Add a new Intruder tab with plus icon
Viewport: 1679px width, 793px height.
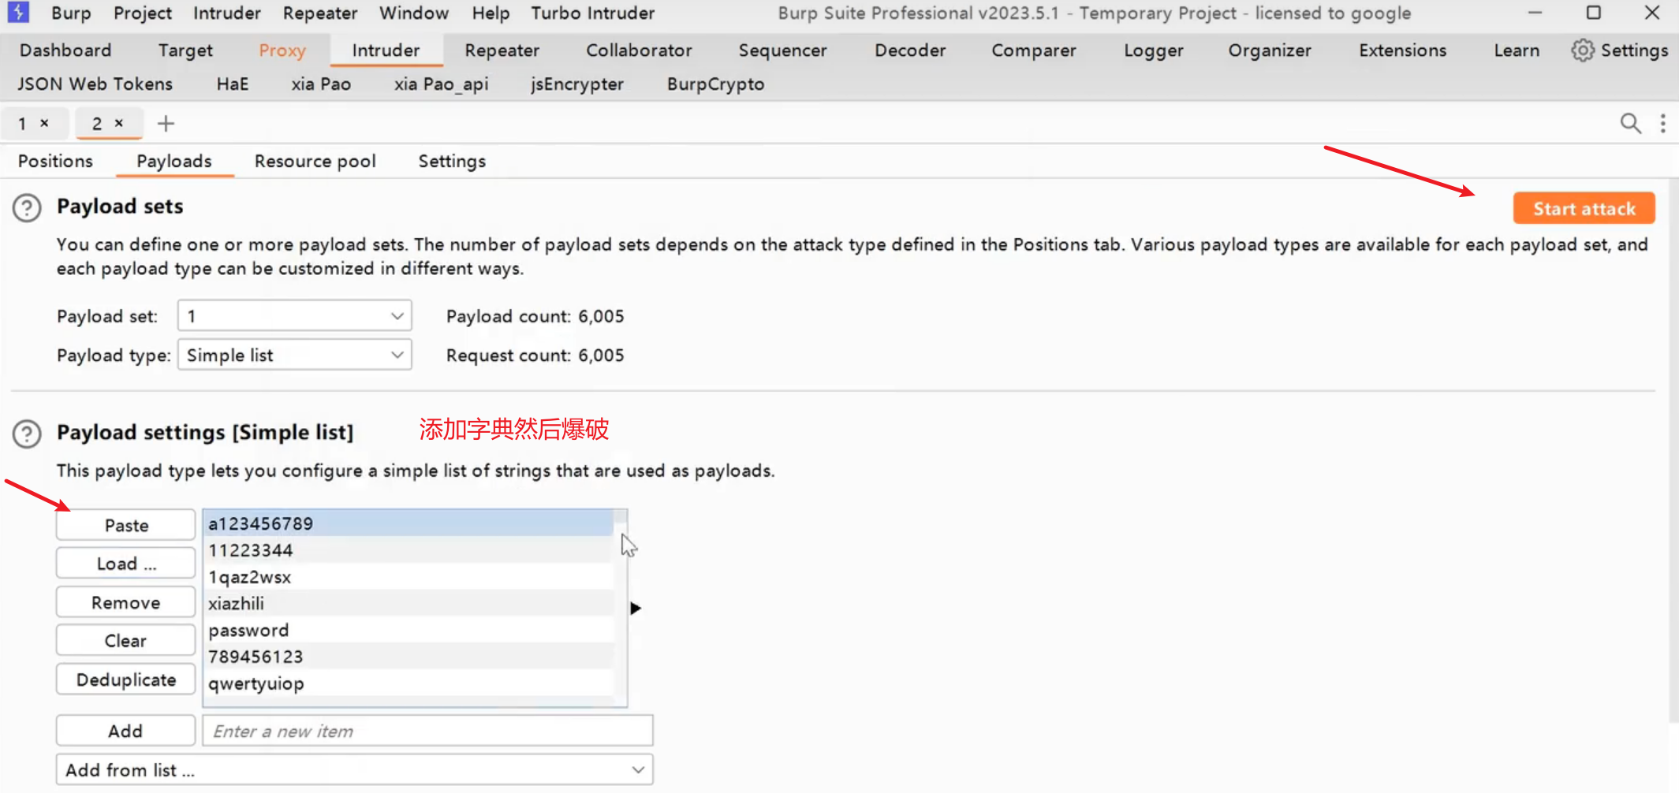[166, 124]
